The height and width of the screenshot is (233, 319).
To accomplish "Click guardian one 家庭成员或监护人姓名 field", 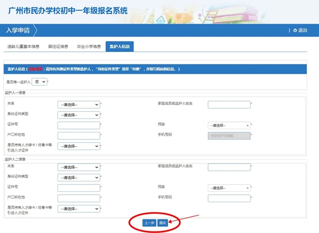I will point(229,104).
